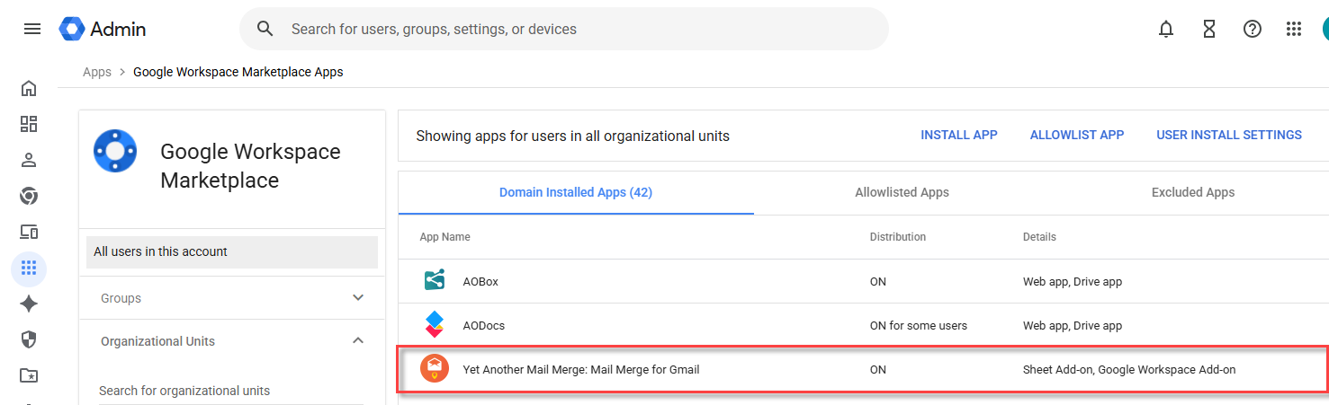
Task: Click the search magnifier icon
Action: (x=265, y=29)
